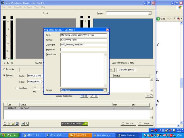Click the IME 般 conversion mode icon
184x138 pixels.
click(163, 130)
